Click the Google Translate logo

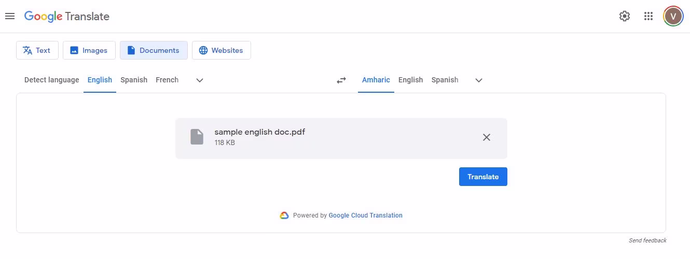[x=67, y=16]
